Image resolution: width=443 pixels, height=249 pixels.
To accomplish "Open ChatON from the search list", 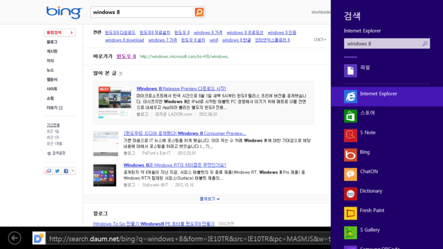I will click(x=351, y=174).
